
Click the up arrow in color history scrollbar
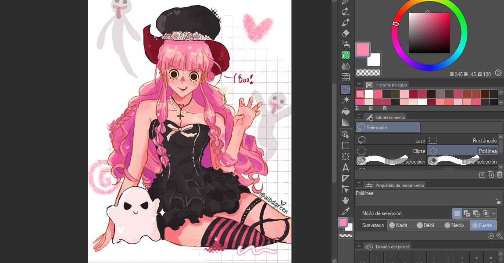501,92
